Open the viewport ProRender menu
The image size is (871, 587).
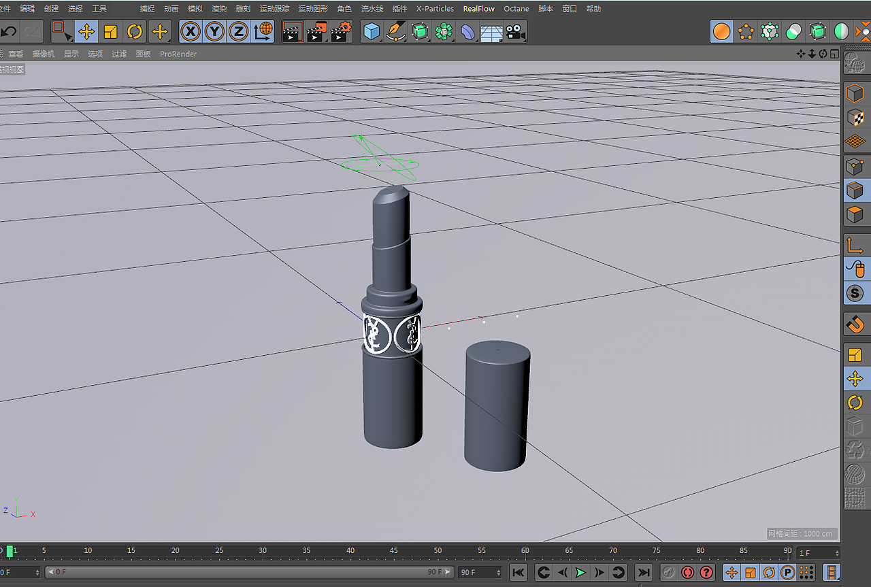178,54
